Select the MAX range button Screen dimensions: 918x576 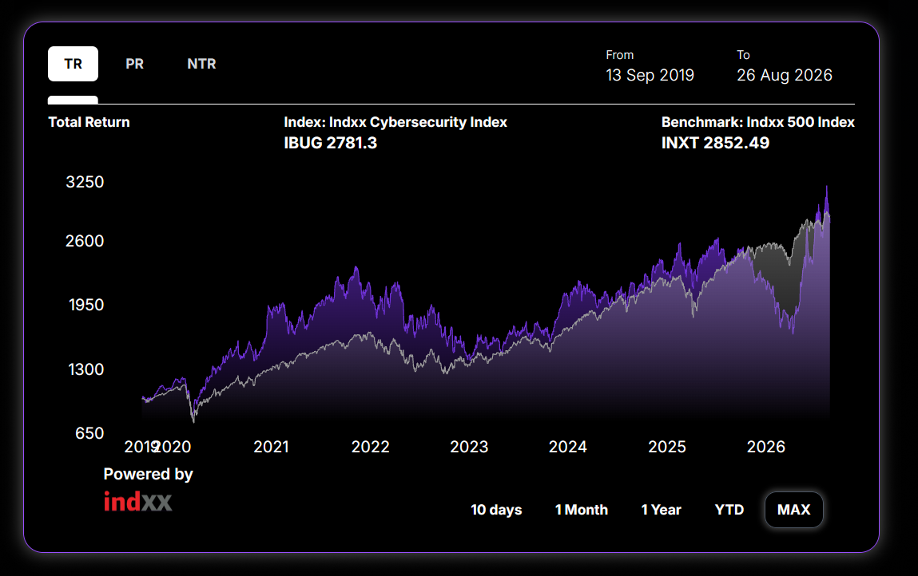(794, 510)
